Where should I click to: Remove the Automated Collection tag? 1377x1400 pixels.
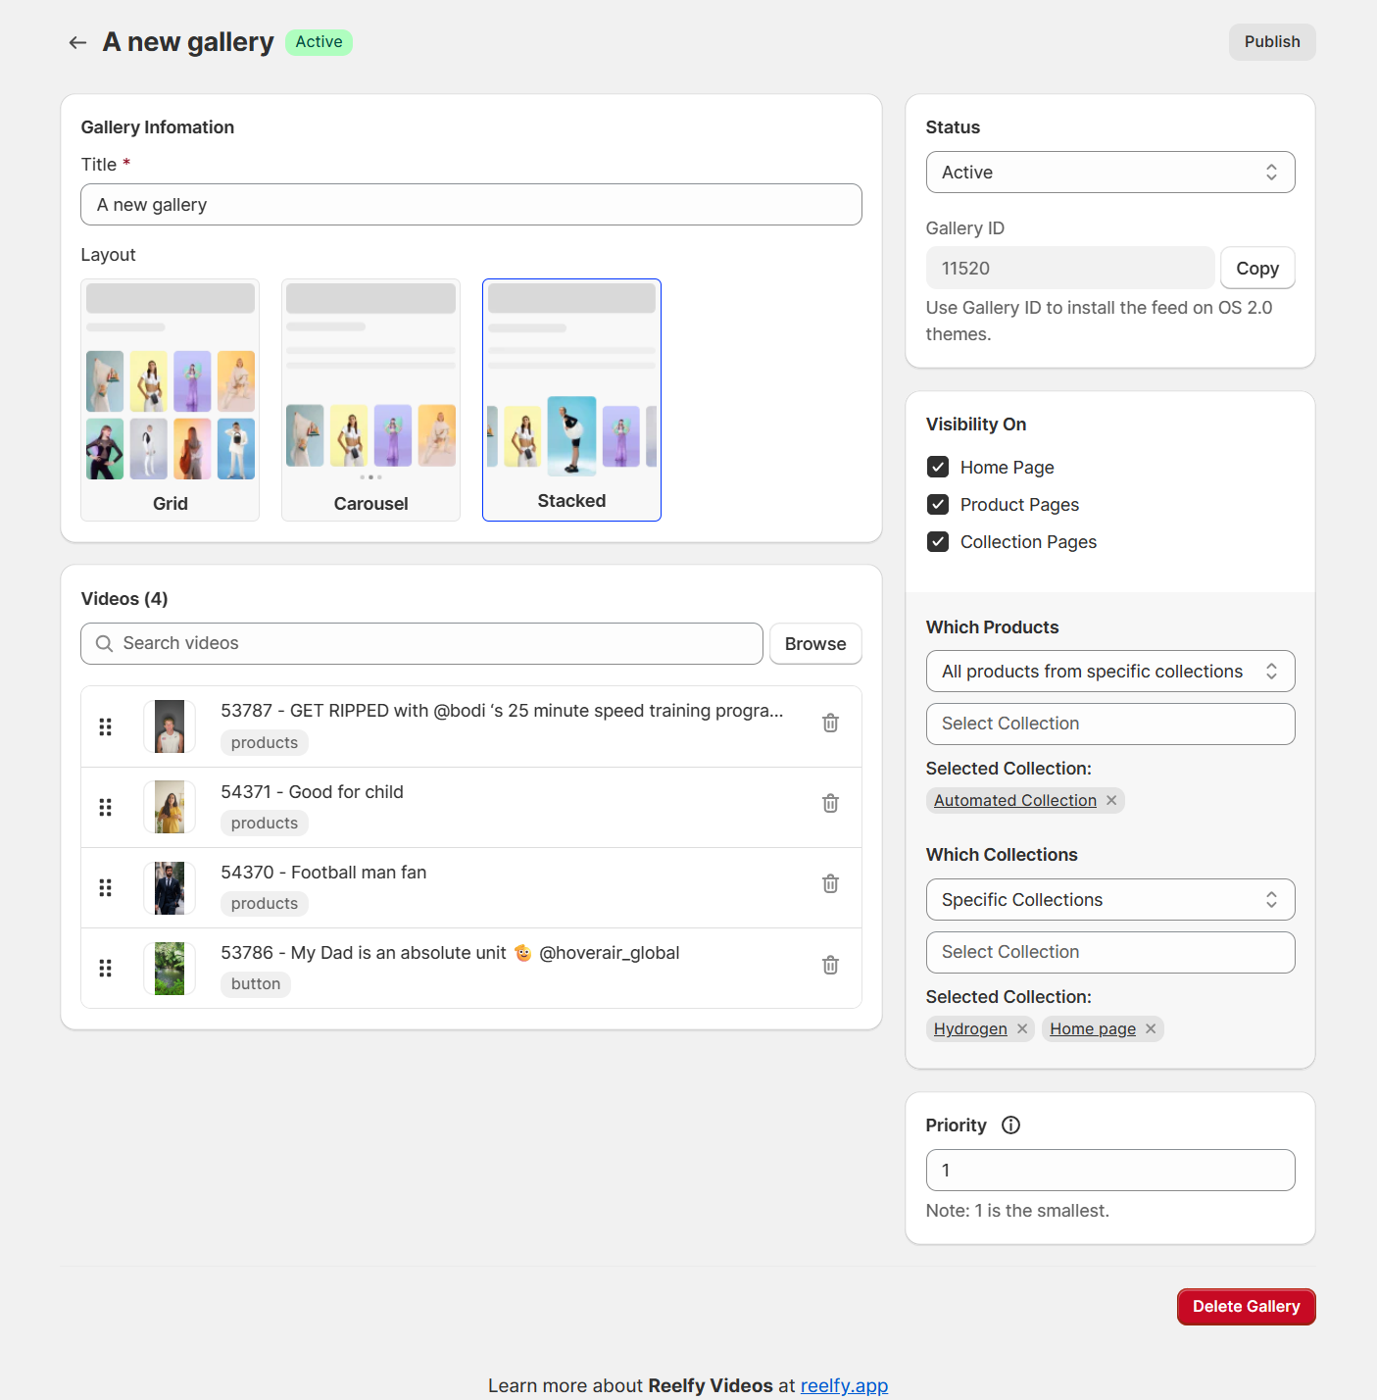click(x=1111, y=800)
